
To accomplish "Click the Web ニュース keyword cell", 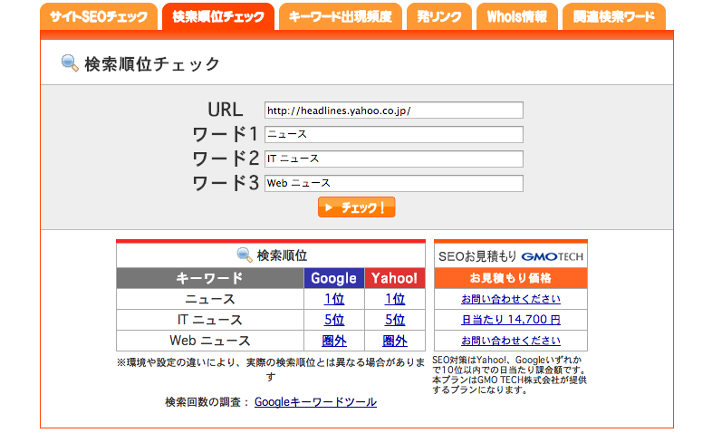I will [x=210, y=341].
